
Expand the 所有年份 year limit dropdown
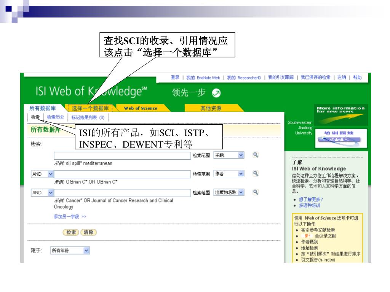(x=70, y=251)
